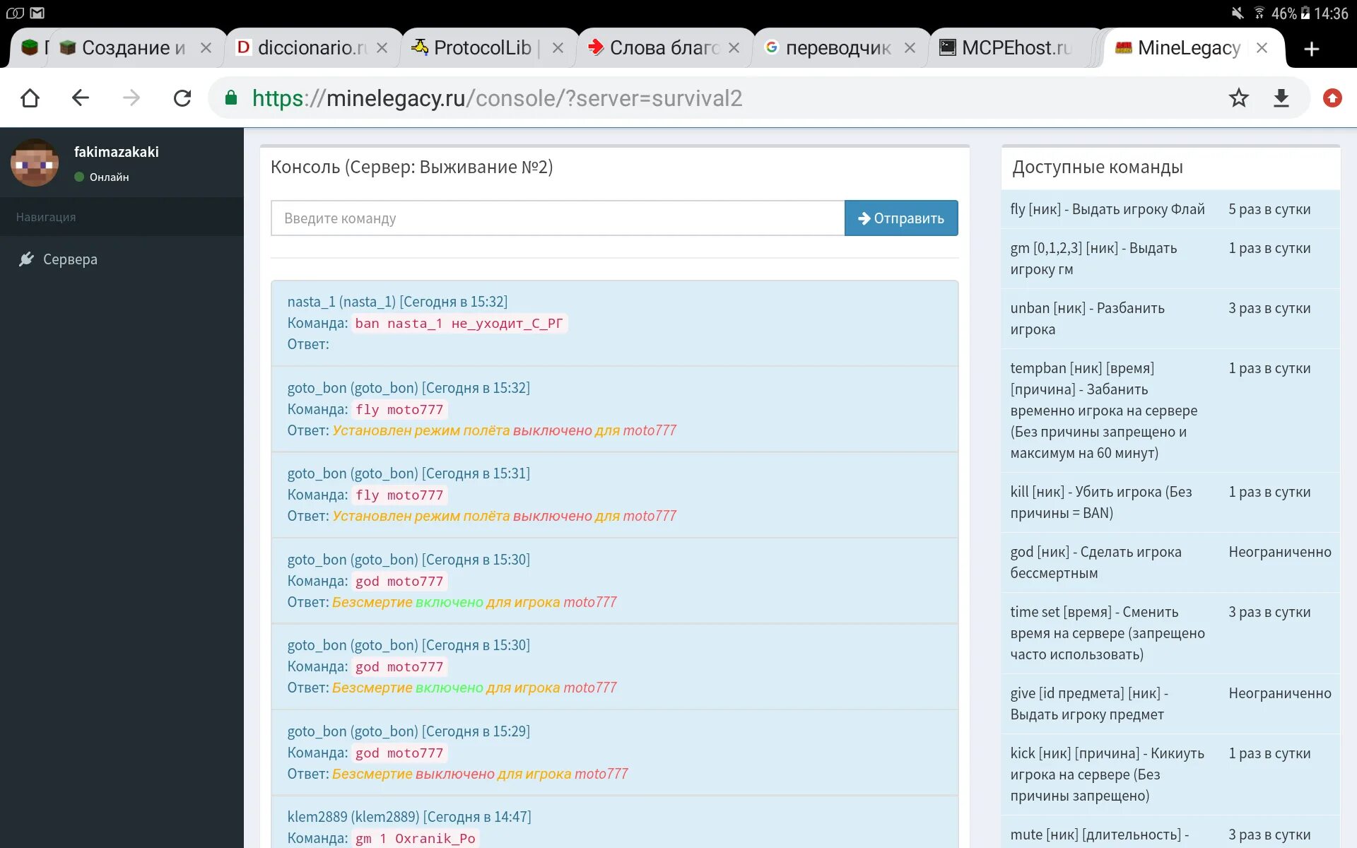
Task: Click 'Доступные команды' panel heading
Action: coord(1097,167)
